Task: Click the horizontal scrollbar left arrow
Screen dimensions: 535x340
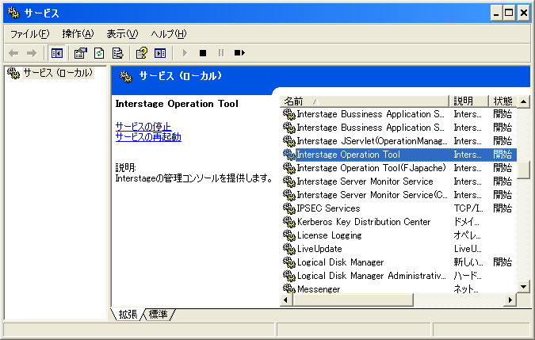Action: [x=286, y=300]
